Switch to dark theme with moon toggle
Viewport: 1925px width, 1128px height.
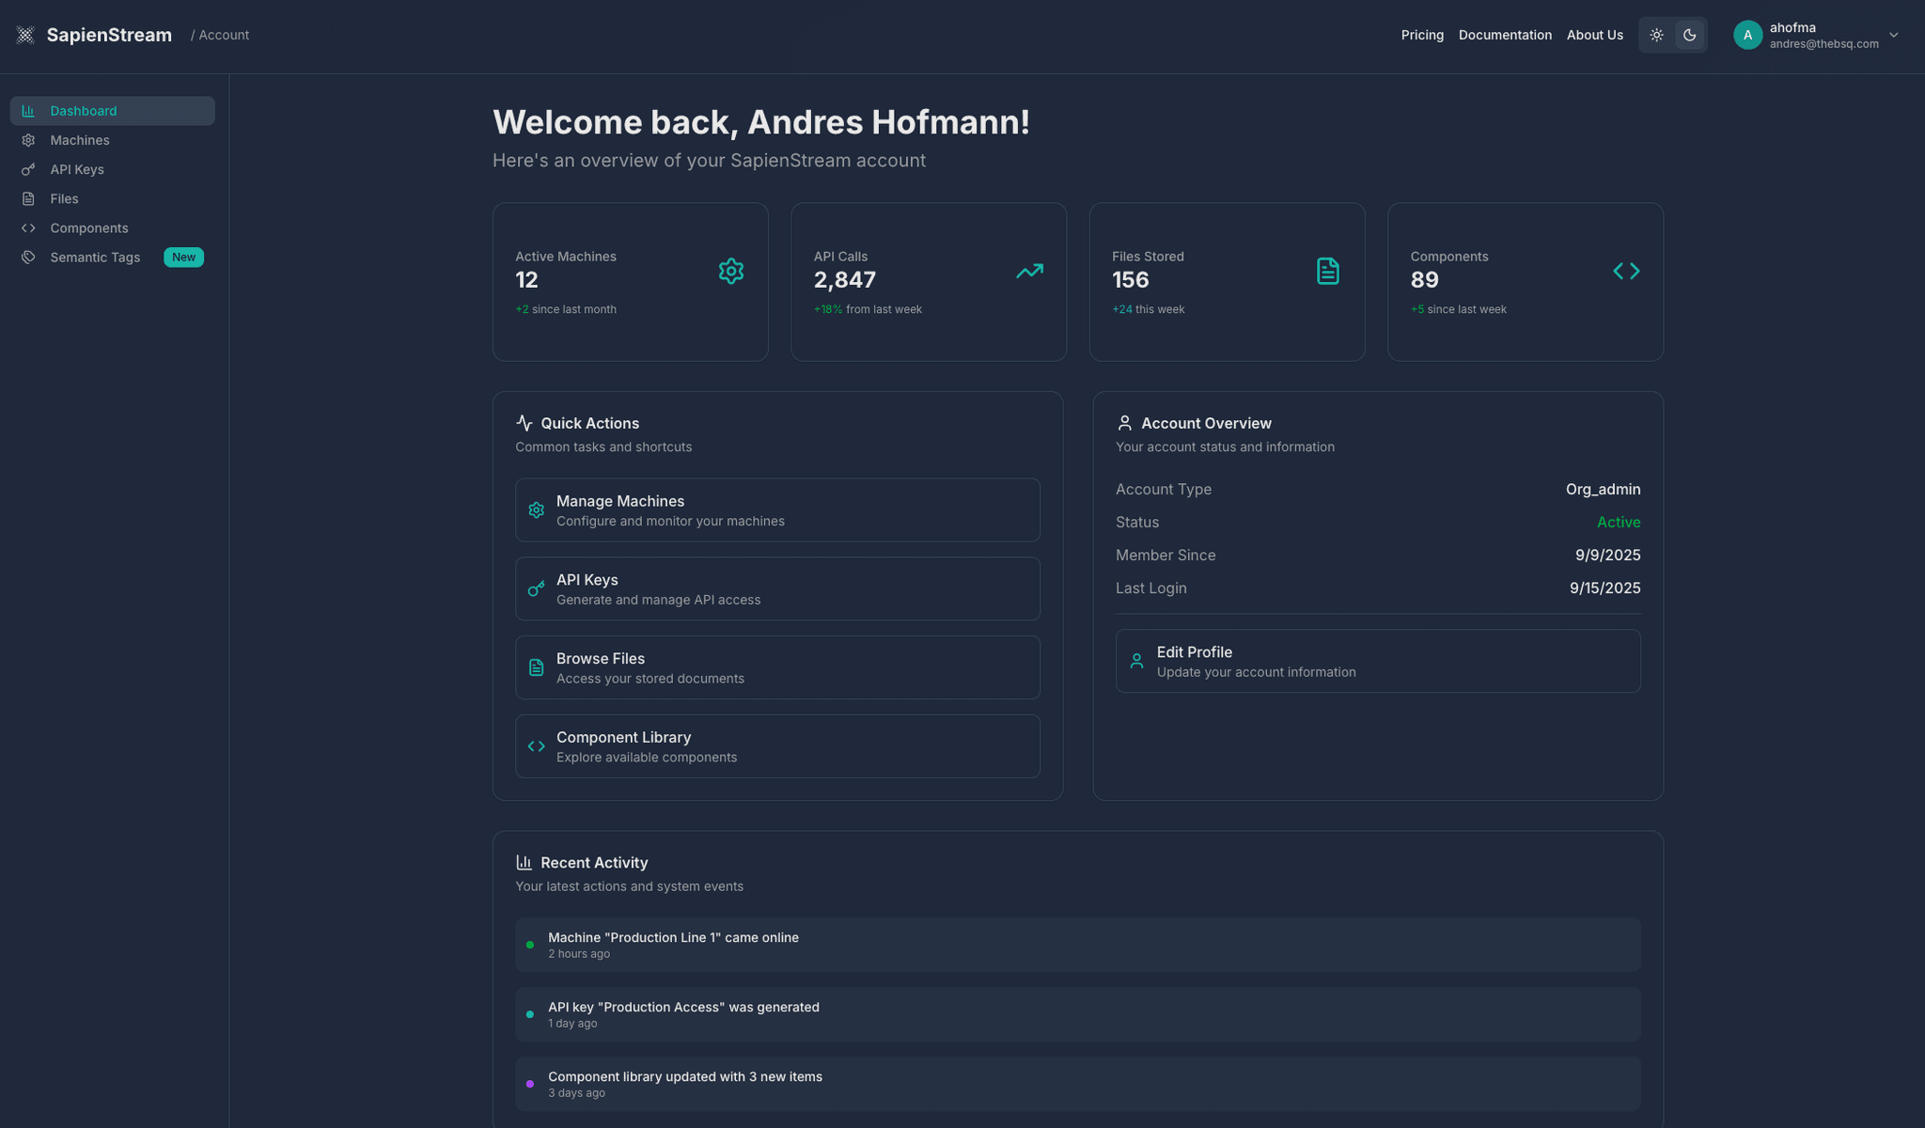1689,35
